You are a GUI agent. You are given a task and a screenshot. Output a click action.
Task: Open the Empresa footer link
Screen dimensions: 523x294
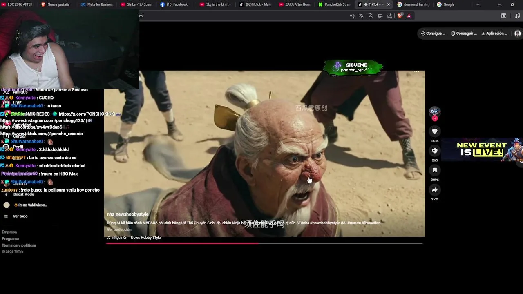(x=9, y=232)
